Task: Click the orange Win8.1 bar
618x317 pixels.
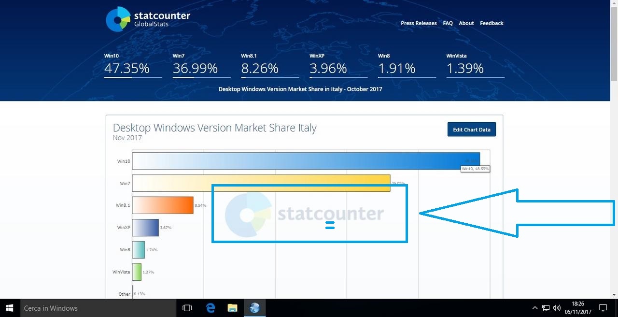Action: pyautogui.click(x=163, y=205)
